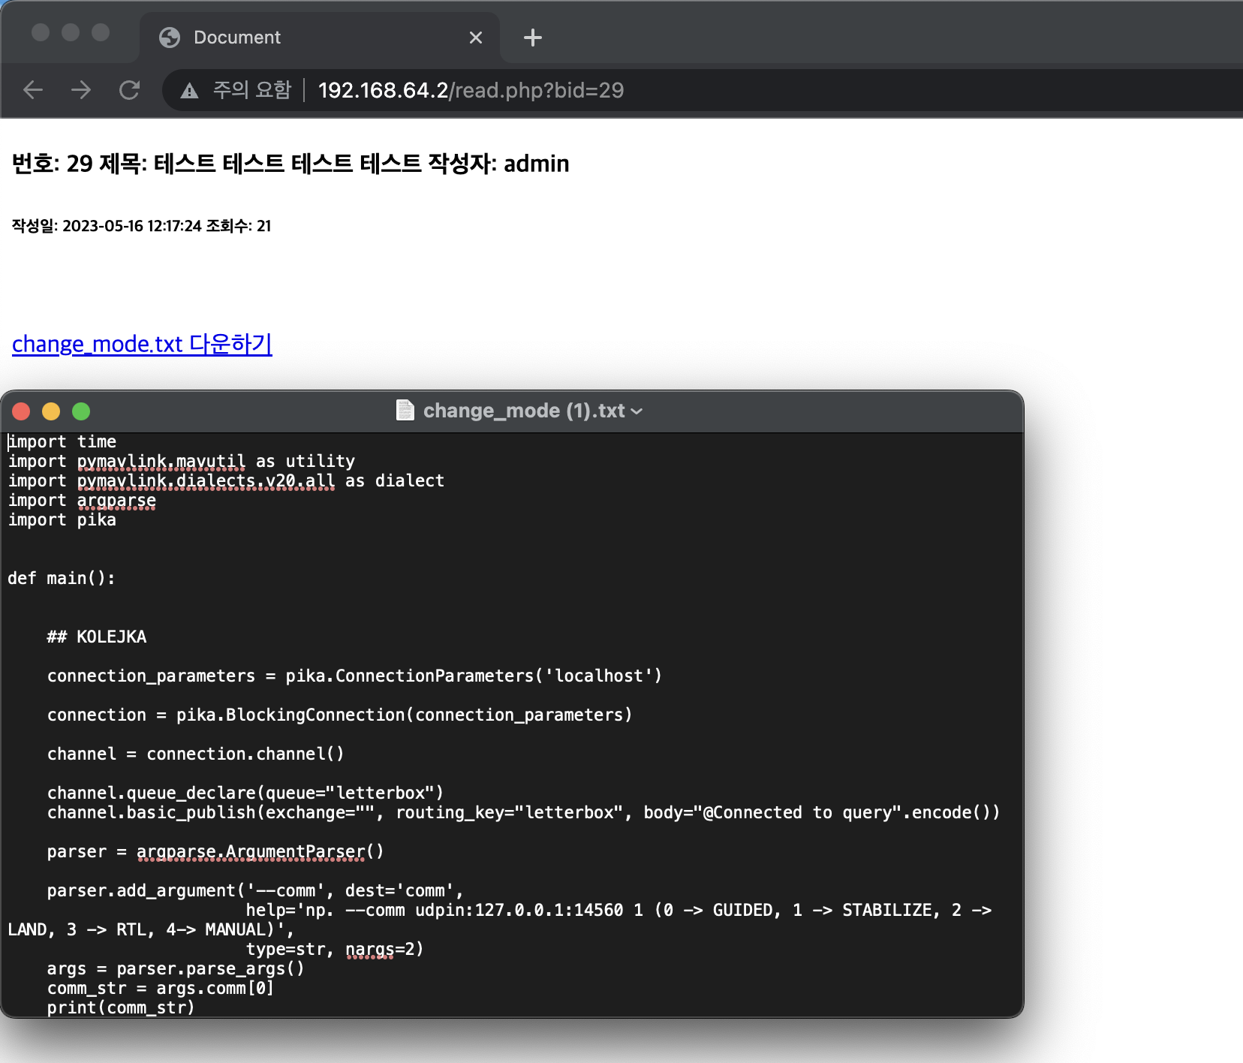Select the Document tab
The height and width of the screenshot is (1063, 1243).
[319, 38]
